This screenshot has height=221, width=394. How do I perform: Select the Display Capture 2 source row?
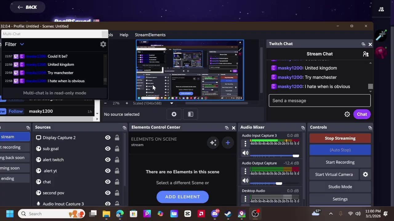tap(78, 138)
